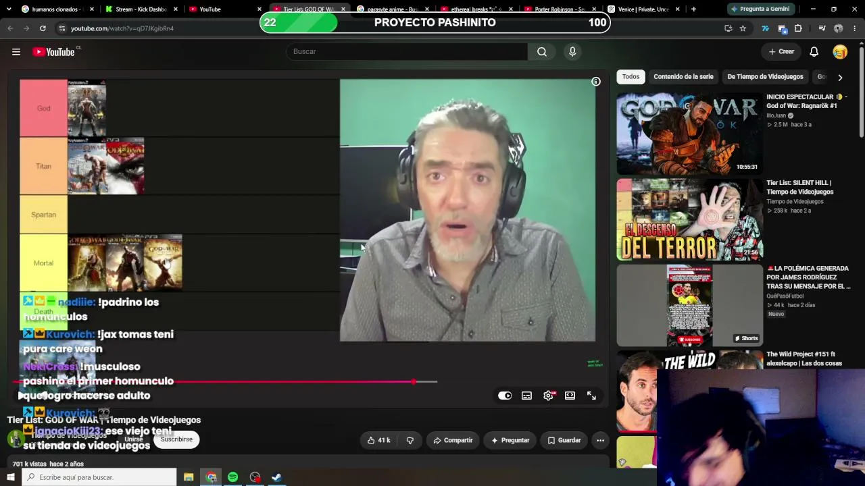865x486 pixels.
Task: Click the Crear button
Action: pyautogui.click(x=781, y=52)
